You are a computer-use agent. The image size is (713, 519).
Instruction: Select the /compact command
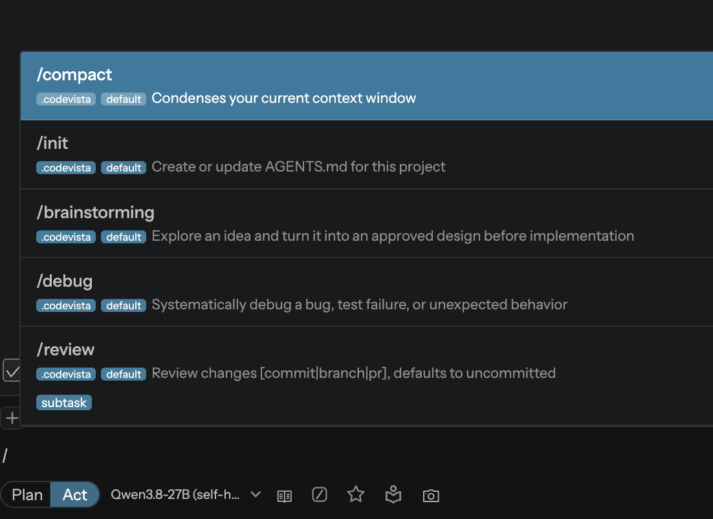366,86
